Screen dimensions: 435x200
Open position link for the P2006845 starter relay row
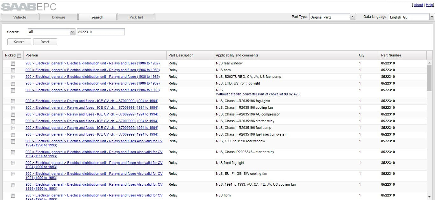[94, 154]
